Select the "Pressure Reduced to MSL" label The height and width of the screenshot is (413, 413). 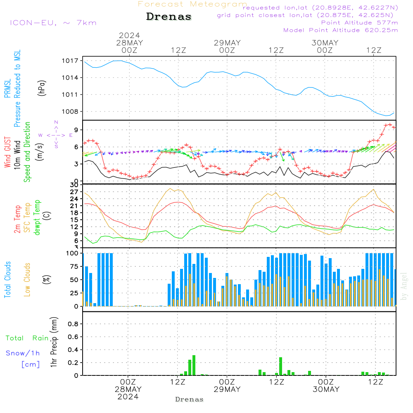(x=17, y=88)
